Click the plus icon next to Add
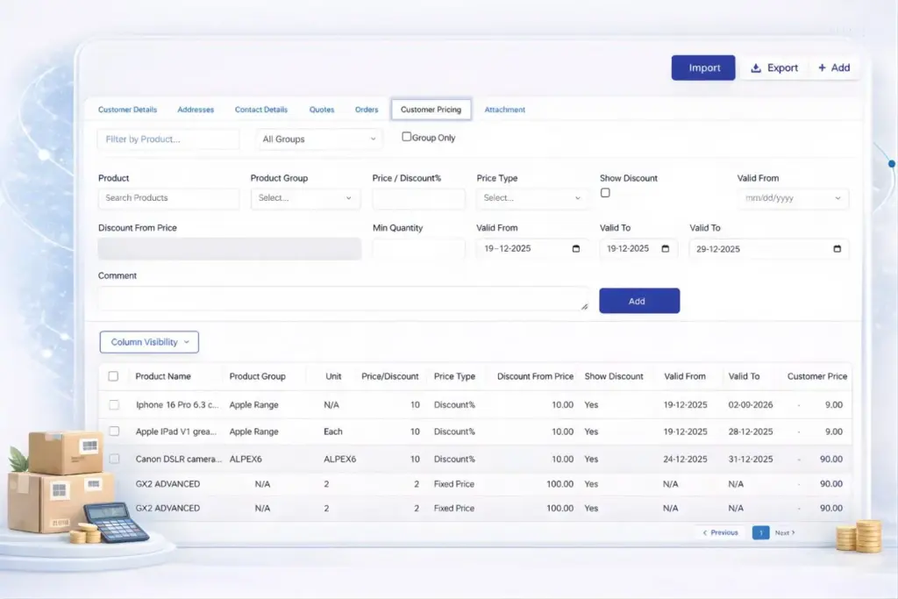This screenshot has width=898, height=599. click(x=823, y=68)
